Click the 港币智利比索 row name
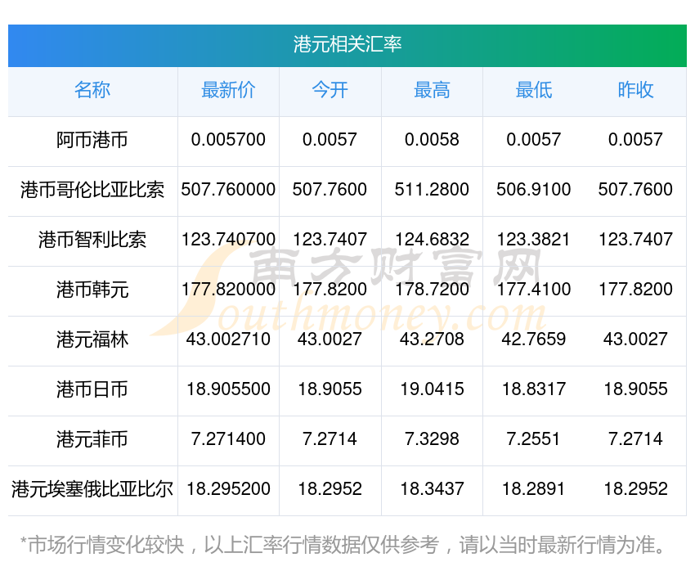 92,240
